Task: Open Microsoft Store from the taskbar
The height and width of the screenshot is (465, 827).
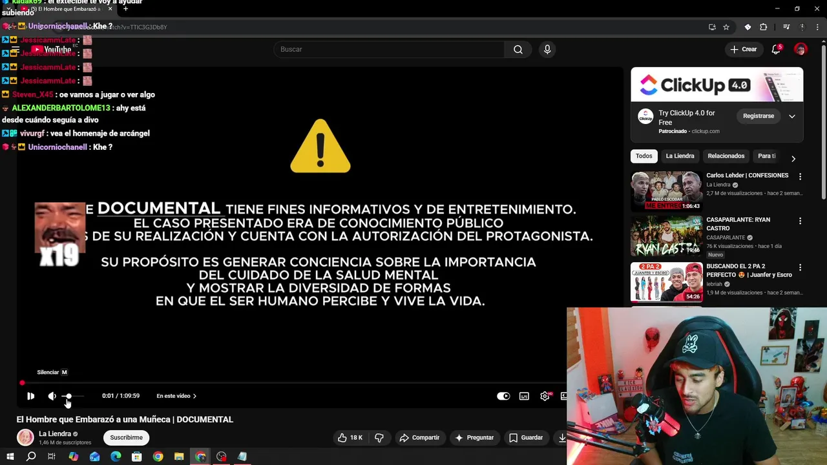Action: point(136,457)
